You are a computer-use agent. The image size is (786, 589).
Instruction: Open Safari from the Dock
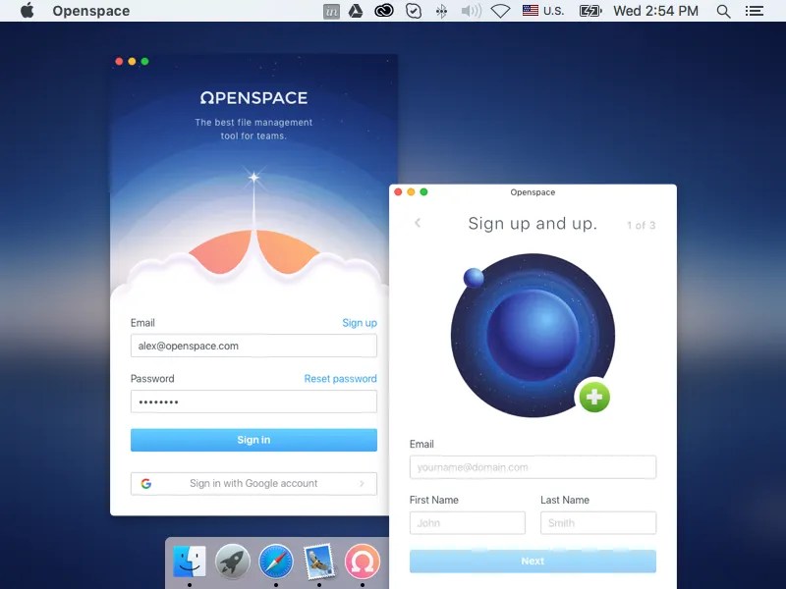tap(274, 562)
